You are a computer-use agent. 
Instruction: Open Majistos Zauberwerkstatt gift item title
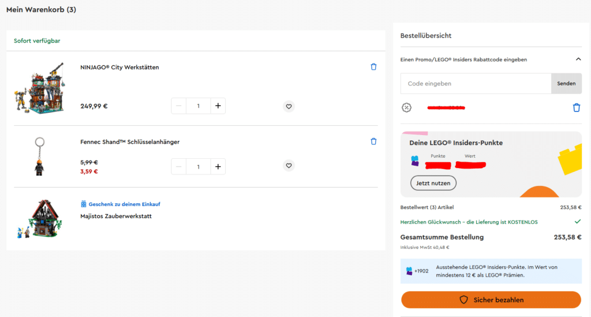115,217
